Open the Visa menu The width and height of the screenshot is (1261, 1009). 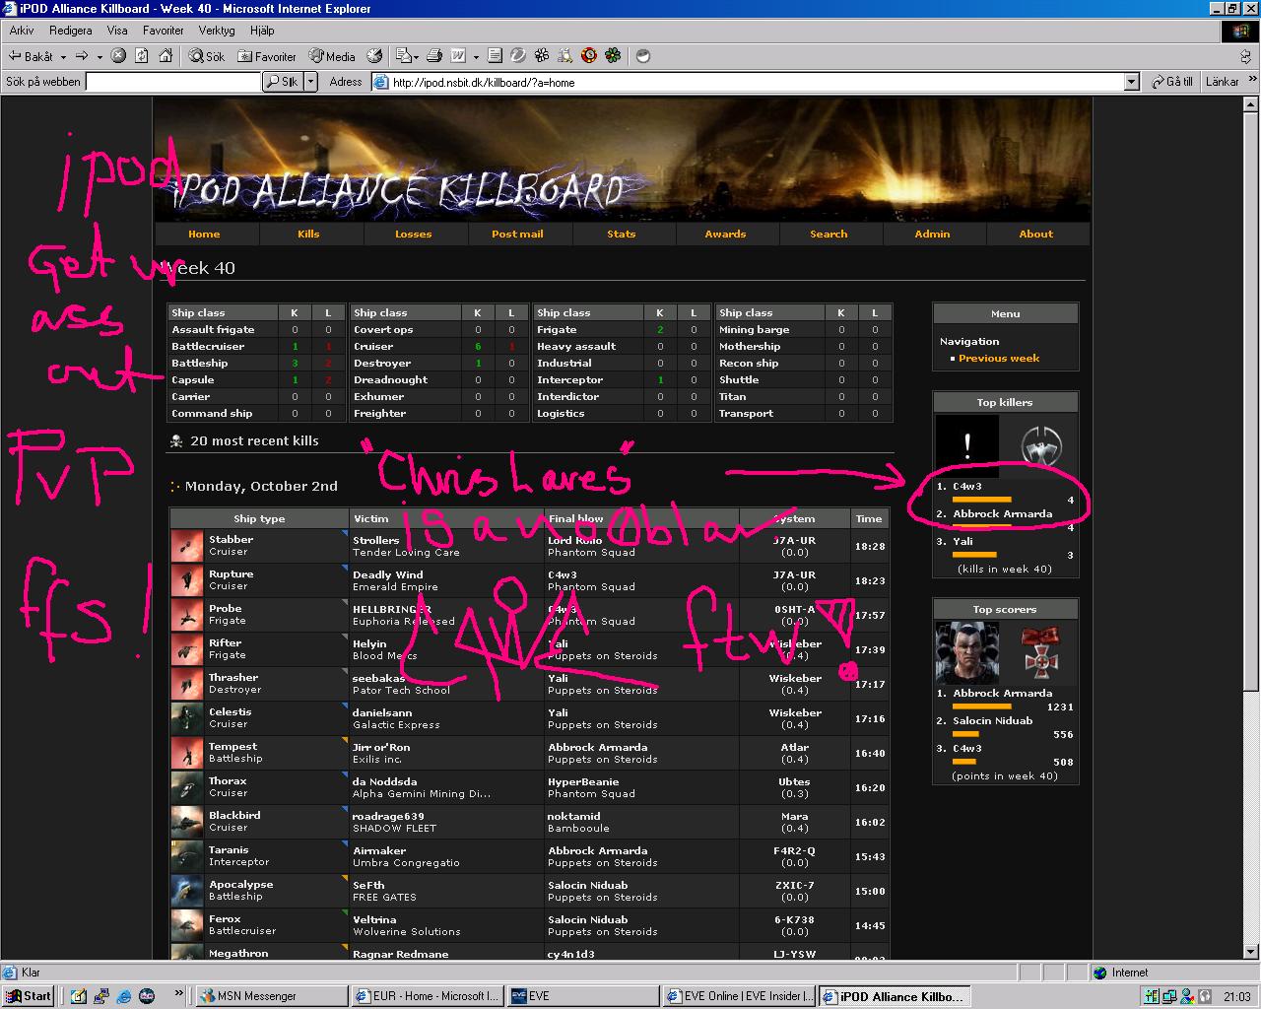[x=117, y=31]
